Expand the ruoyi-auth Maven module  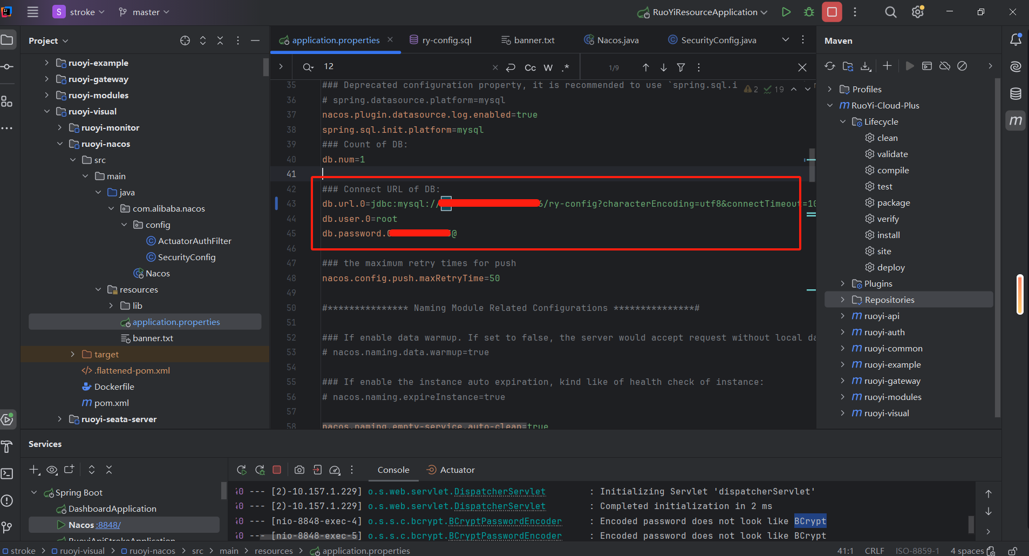pyautogui.click(x=843, y=332)
